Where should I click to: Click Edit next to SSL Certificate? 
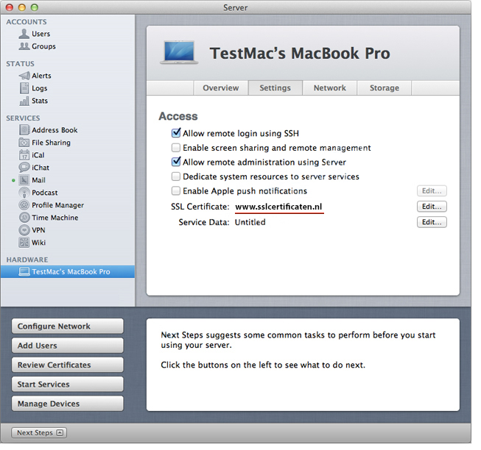point(432,207)
